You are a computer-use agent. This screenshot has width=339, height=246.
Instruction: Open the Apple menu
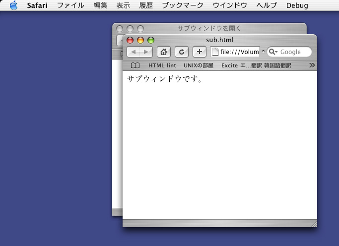(x=14, y=5)
